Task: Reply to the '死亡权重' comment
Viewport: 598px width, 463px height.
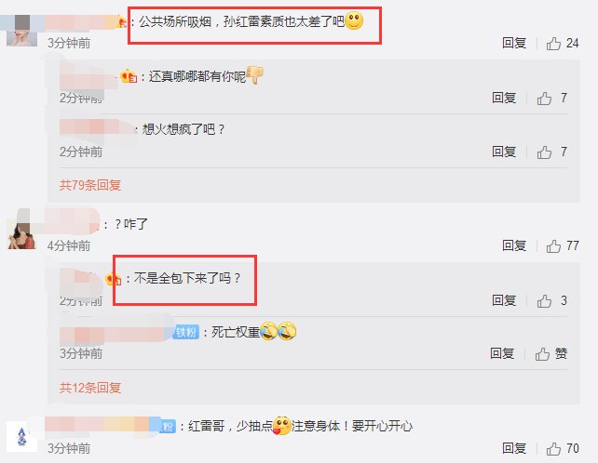Action: point(502,353)
